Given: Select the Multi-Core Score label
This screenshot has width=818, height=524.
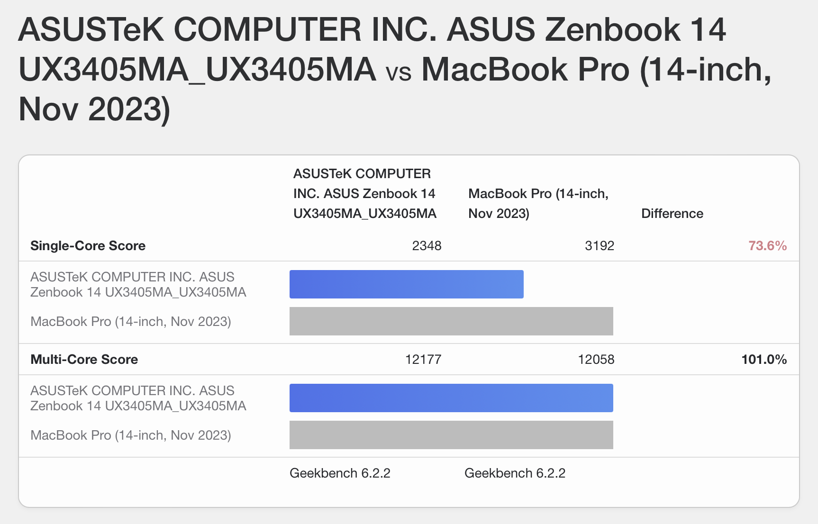Looking at the screenshot, I should [84, 359].
